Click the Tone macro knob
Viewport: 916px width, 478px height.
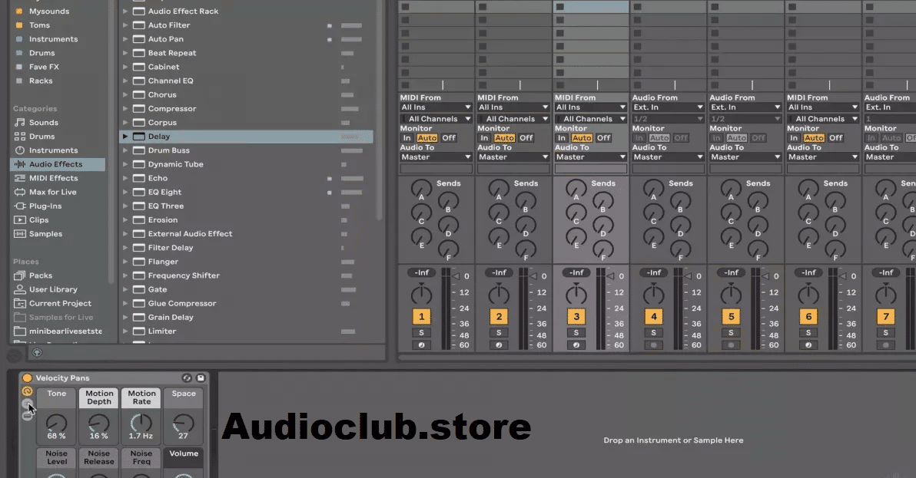click(x=57, y=424)
